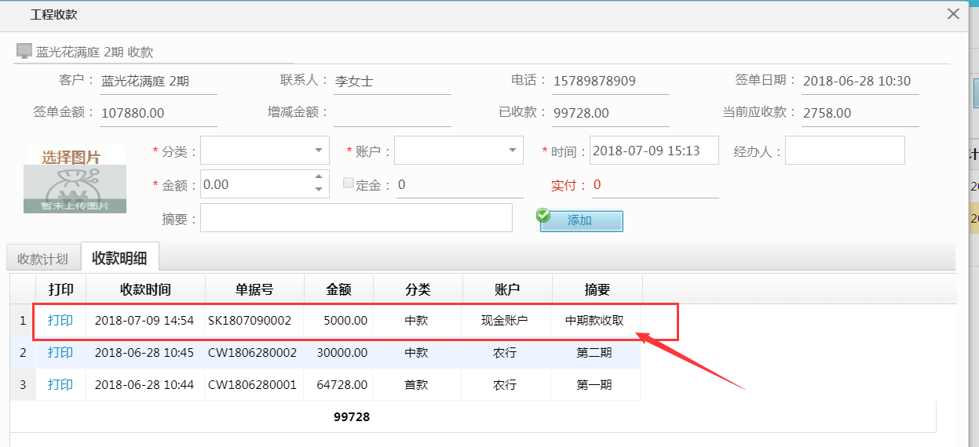
Task: Click the 选择图片 upload thumbnail
Action: 74,179
